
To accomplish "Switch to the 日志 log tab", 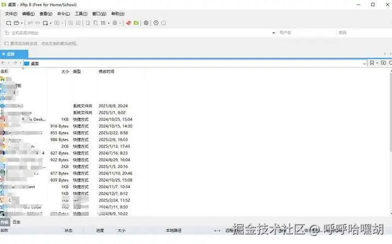I will point(16,222).
